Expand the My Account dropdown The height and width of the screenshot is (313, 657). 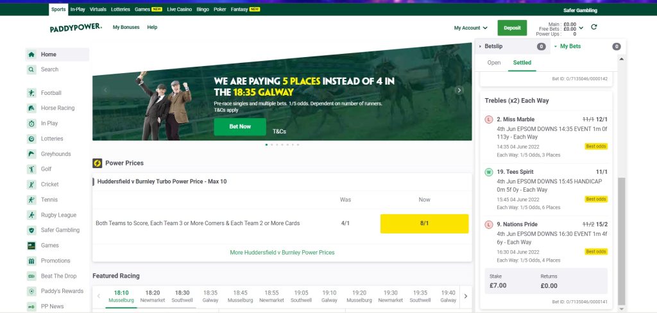[x=470, y=28]
